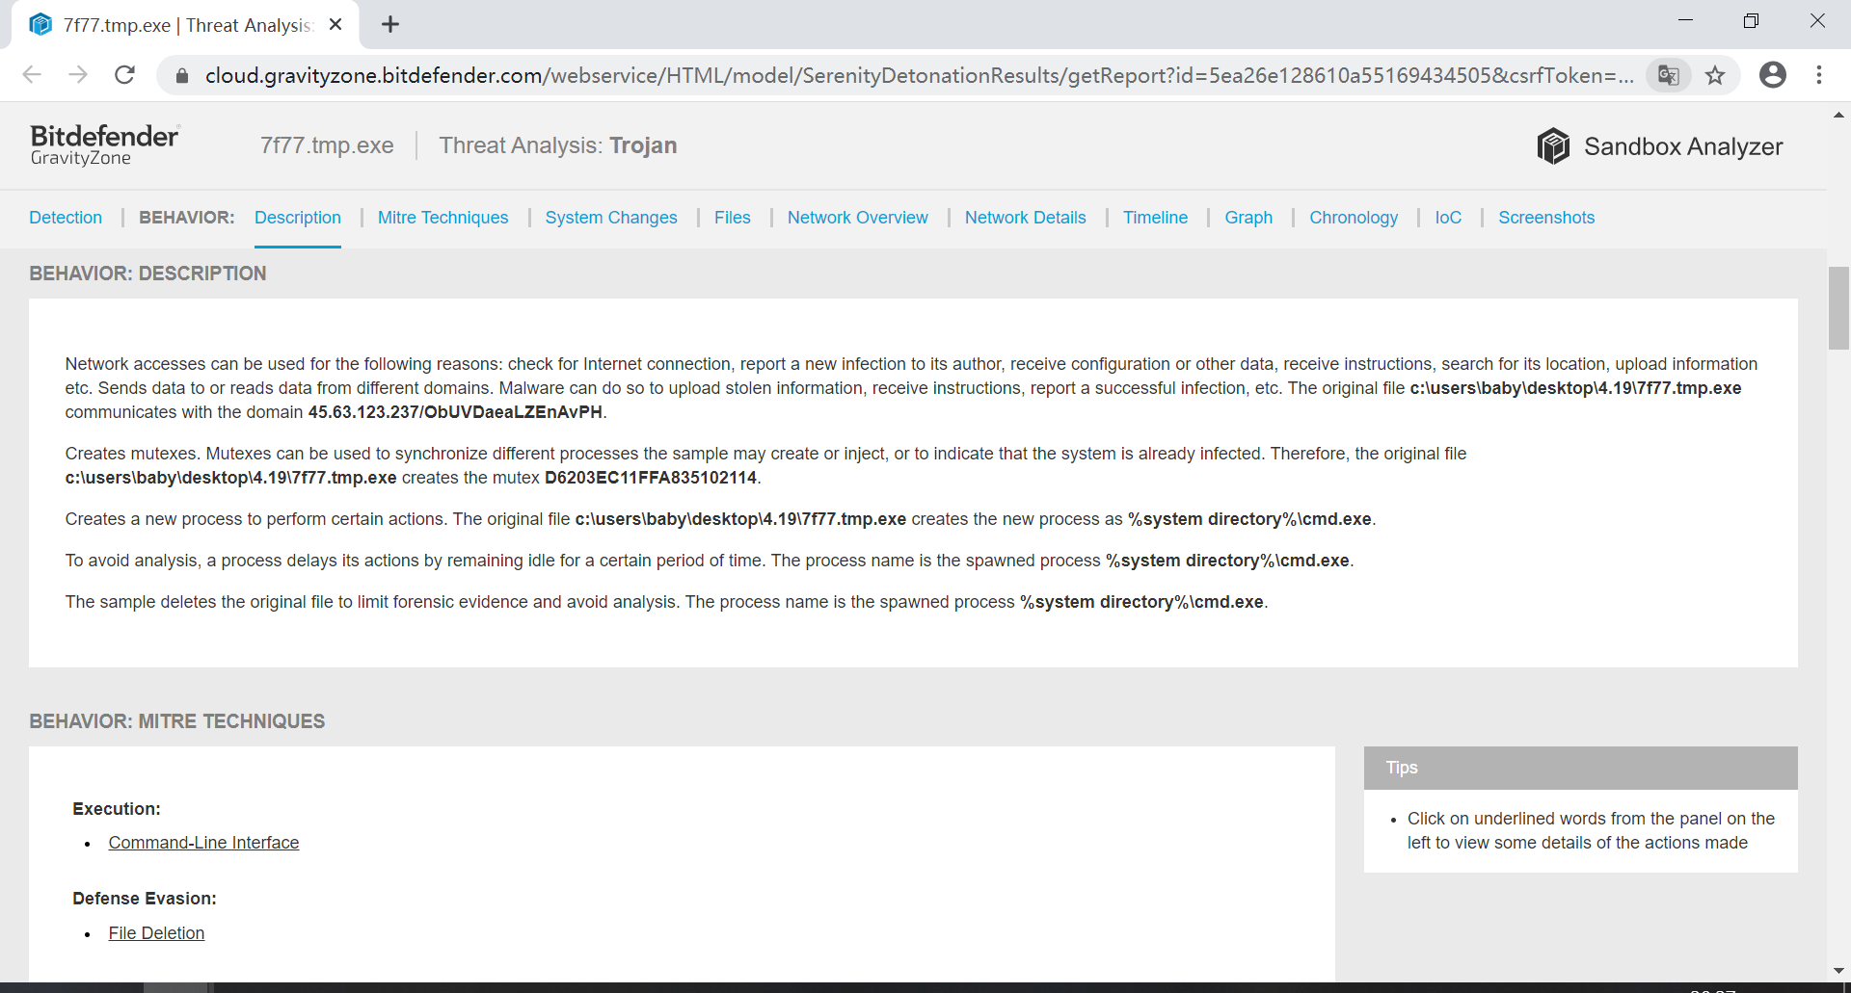Click the page scrollbar thumb

pyautogui.click(x=1838, y=308)
